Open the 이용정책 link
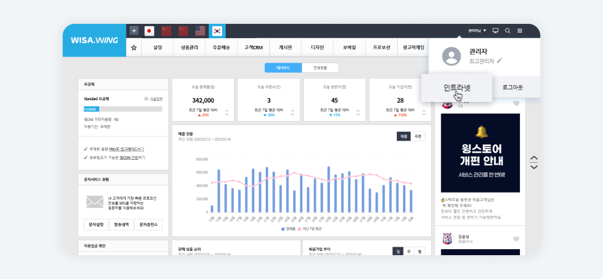Image resolution: width=603 pixels, height=279 pixels. point(156,98)
